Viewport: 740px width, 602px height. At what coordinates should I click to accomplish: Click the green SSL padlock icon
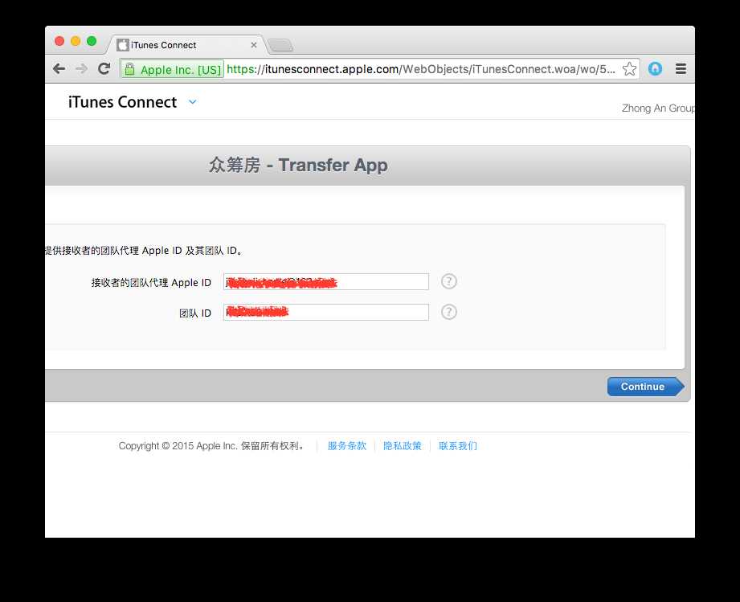pyautogui.click(x=130, y=69)
